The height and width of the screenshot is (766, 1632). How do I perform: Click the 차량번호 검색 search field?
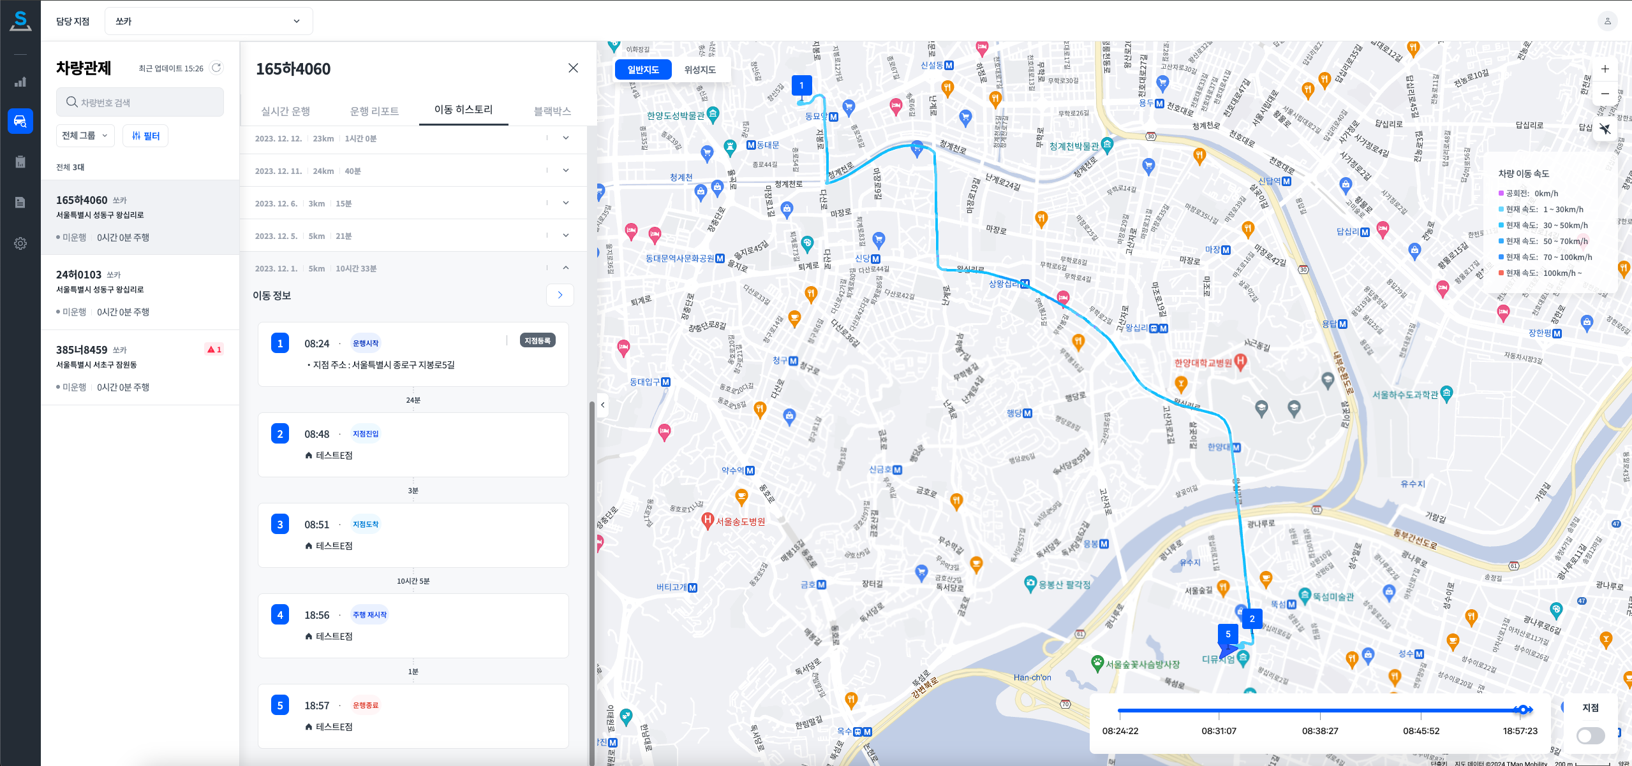point(140,102)
